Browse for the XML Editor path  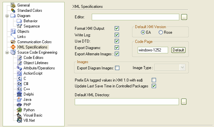tap(184, 17)
